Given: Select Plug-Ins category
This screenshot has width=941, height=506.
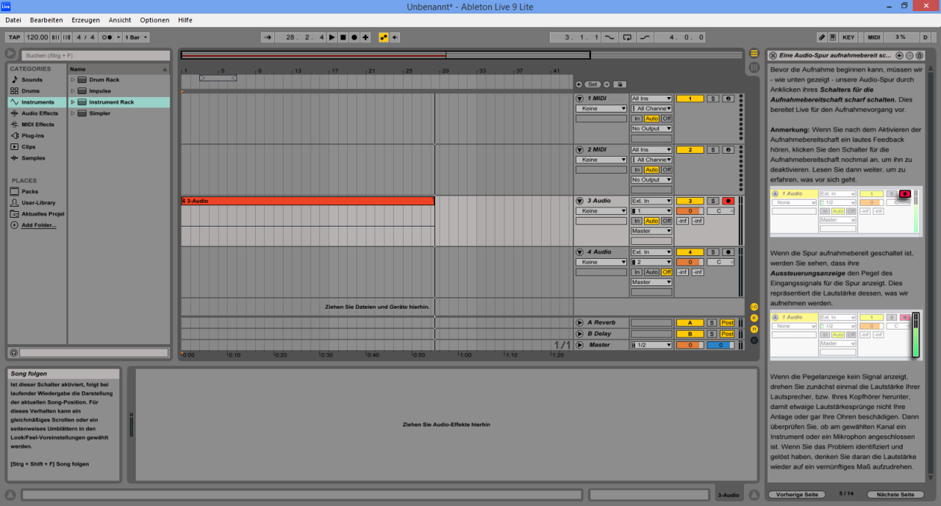Looking at the screenshot, I should pyautogui.click(x=32, y=135).
